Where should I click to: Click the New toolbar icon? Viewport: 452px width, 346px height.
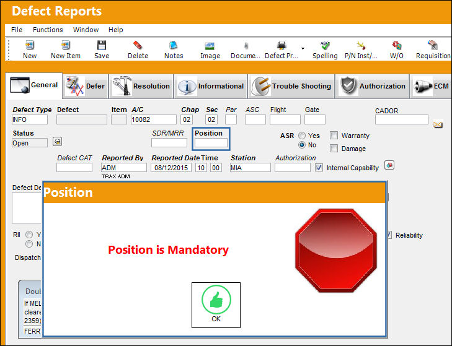(x=30, y=45)
